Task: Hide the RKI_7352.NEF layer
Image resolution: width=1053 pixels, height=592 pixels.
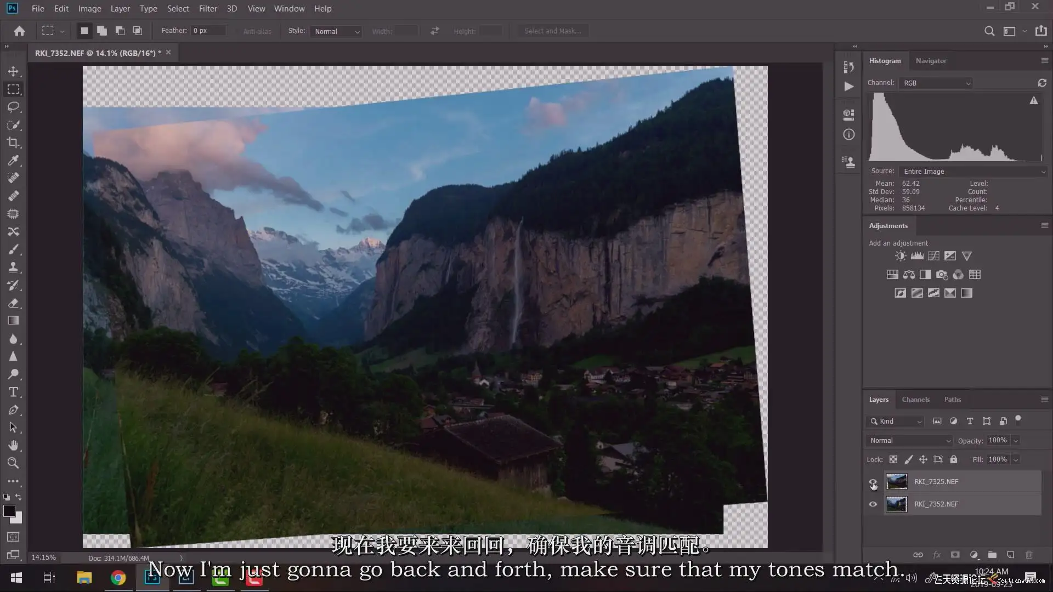Action: [873, 504]
